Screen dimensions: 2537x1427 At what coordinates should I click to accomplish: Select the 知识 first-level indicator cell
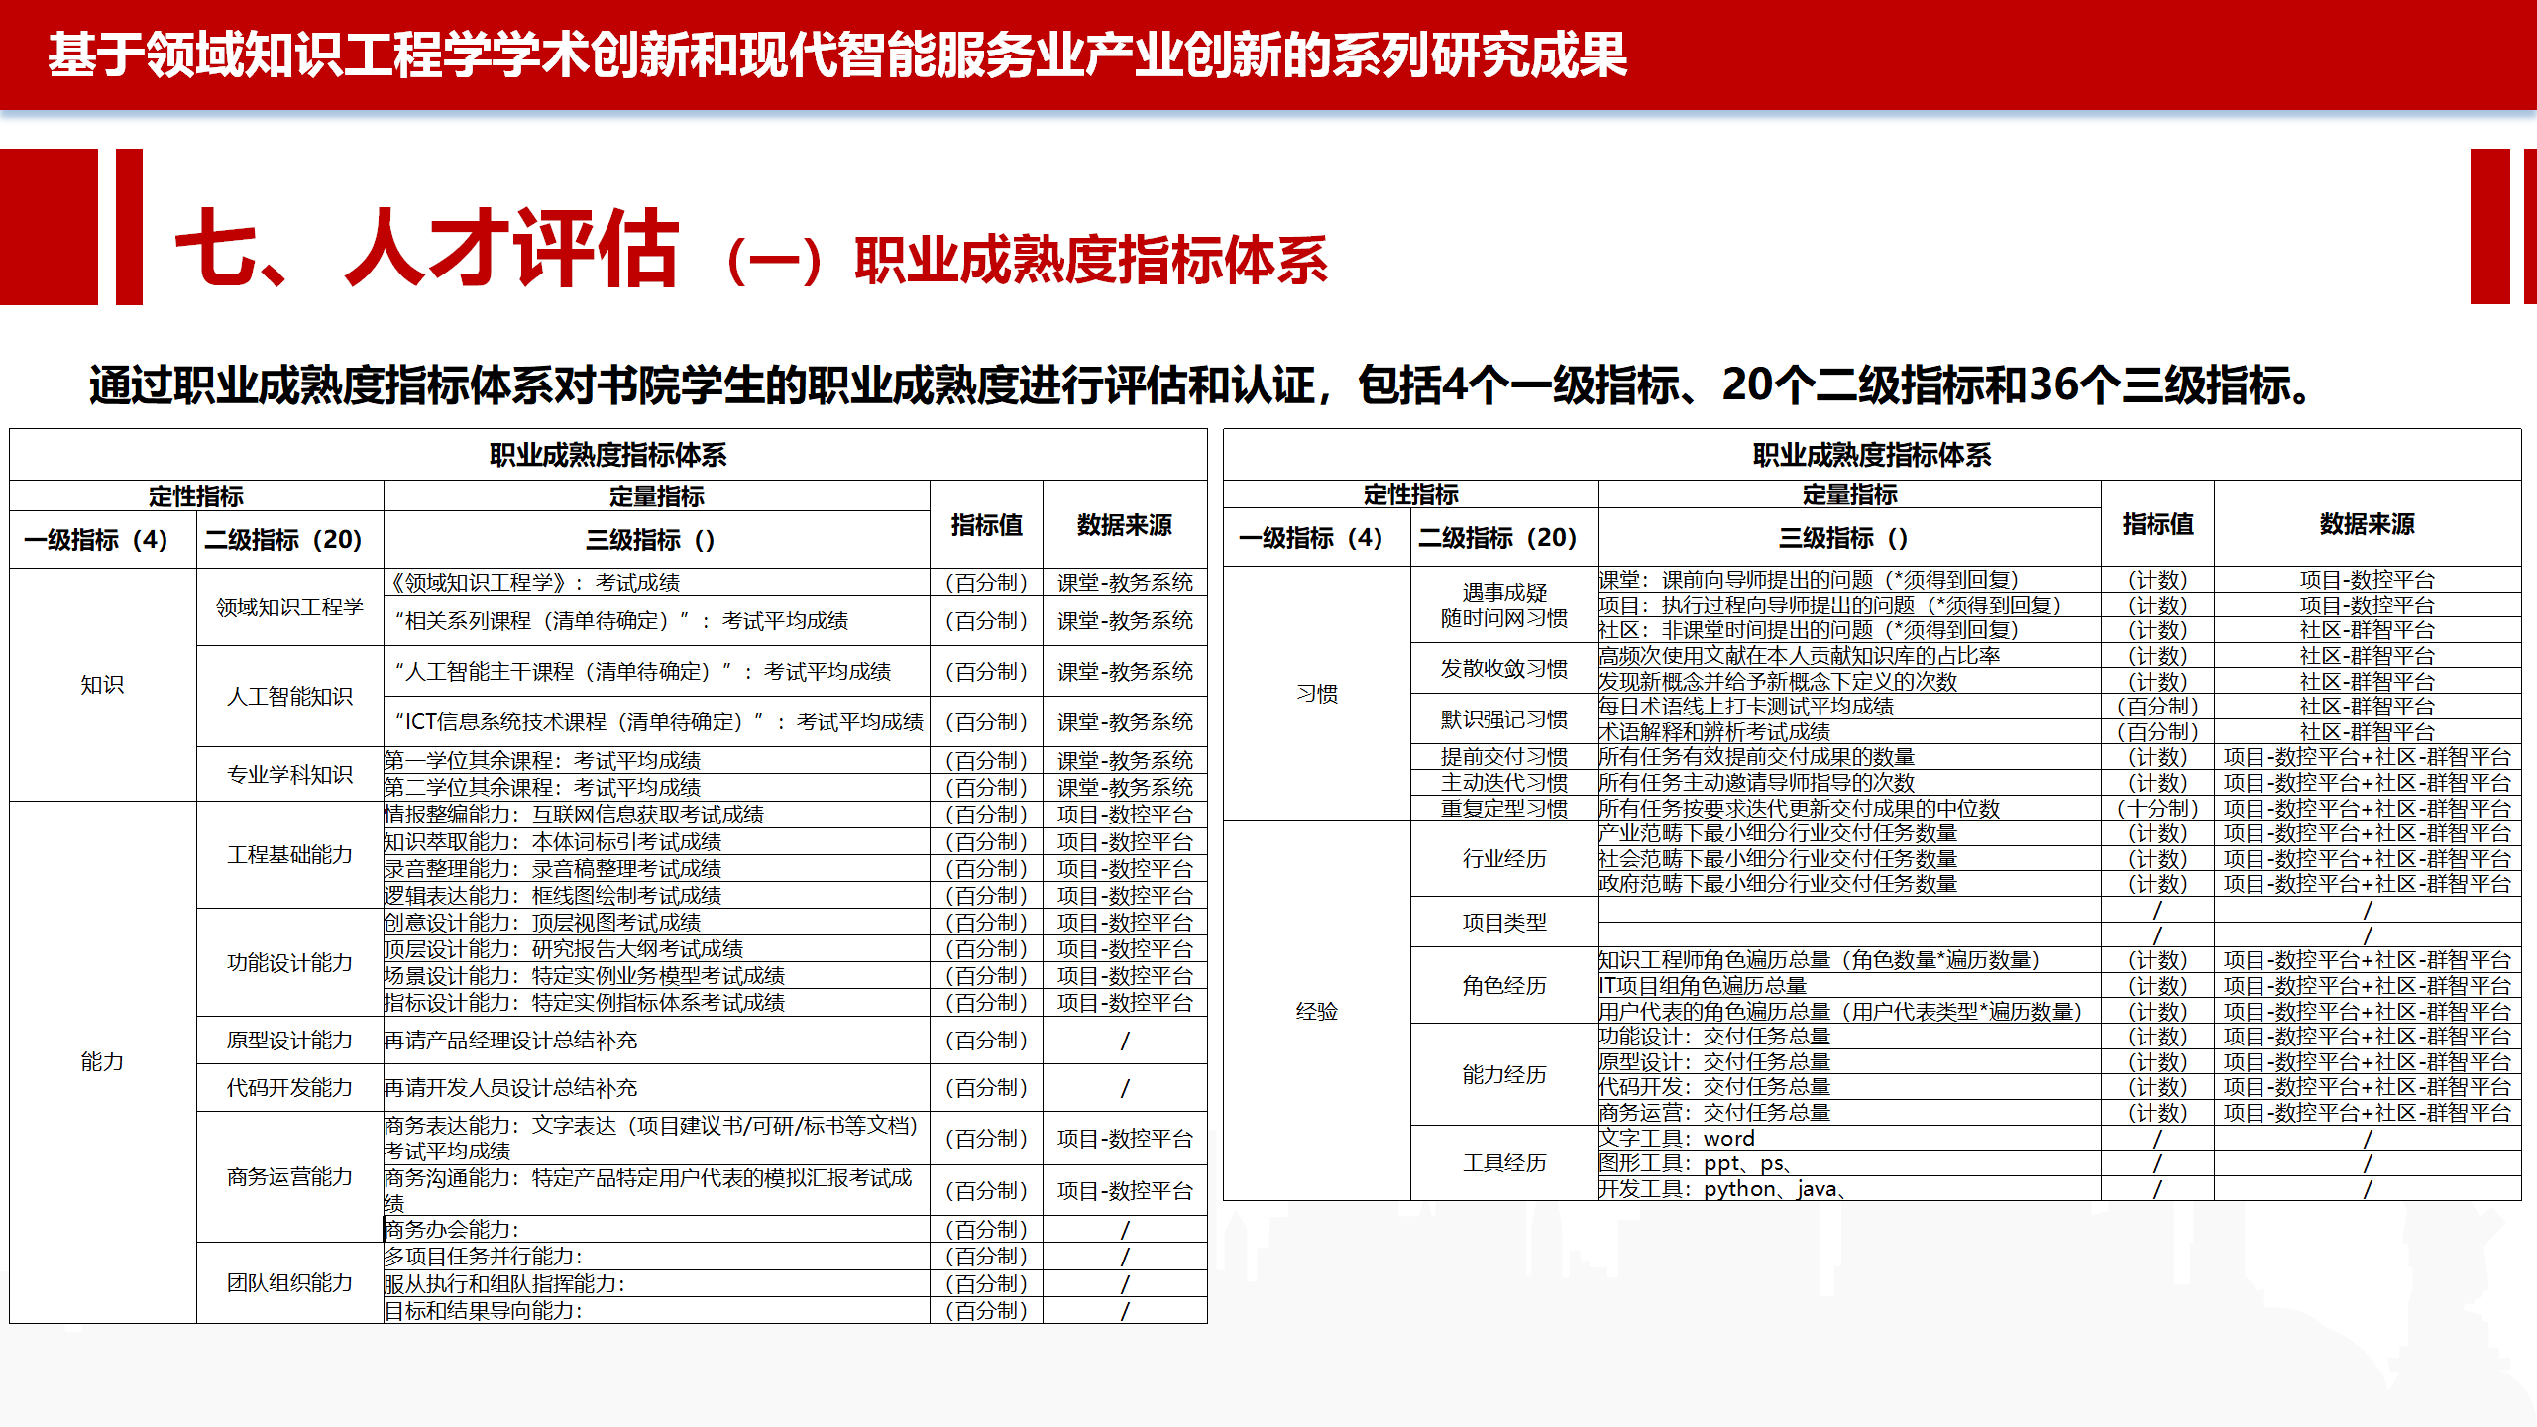102,685
